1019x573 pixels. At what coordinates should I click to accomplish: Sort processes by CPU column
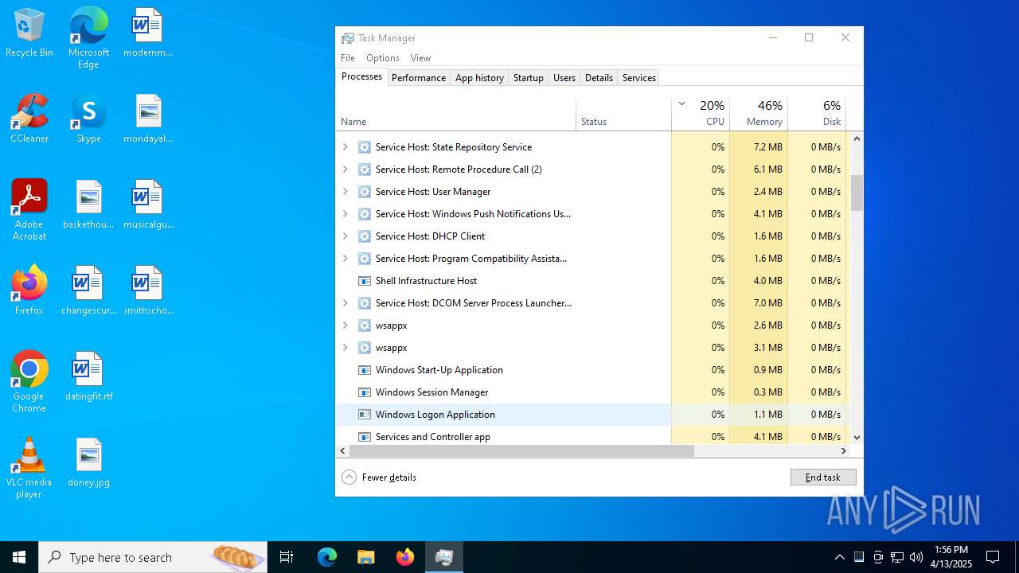[x=701, y=112]
